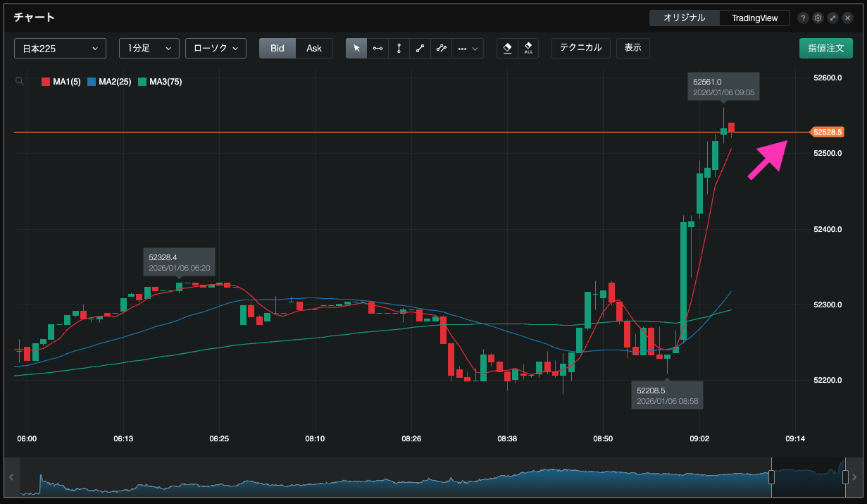Select the horizontal line drawing tool
This screenshot has height=504, width=867.
coord(378,48)
